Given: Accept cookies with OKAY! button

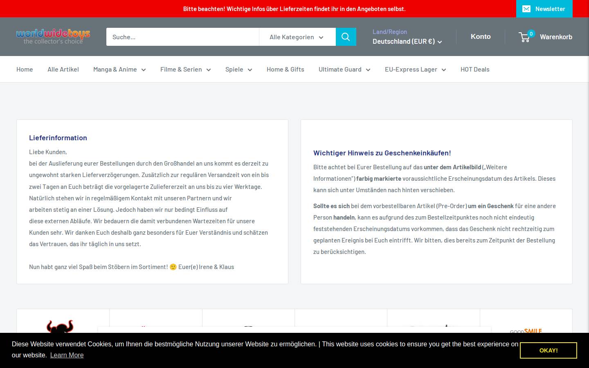Looking at the screenshot, I should (549, 350).
